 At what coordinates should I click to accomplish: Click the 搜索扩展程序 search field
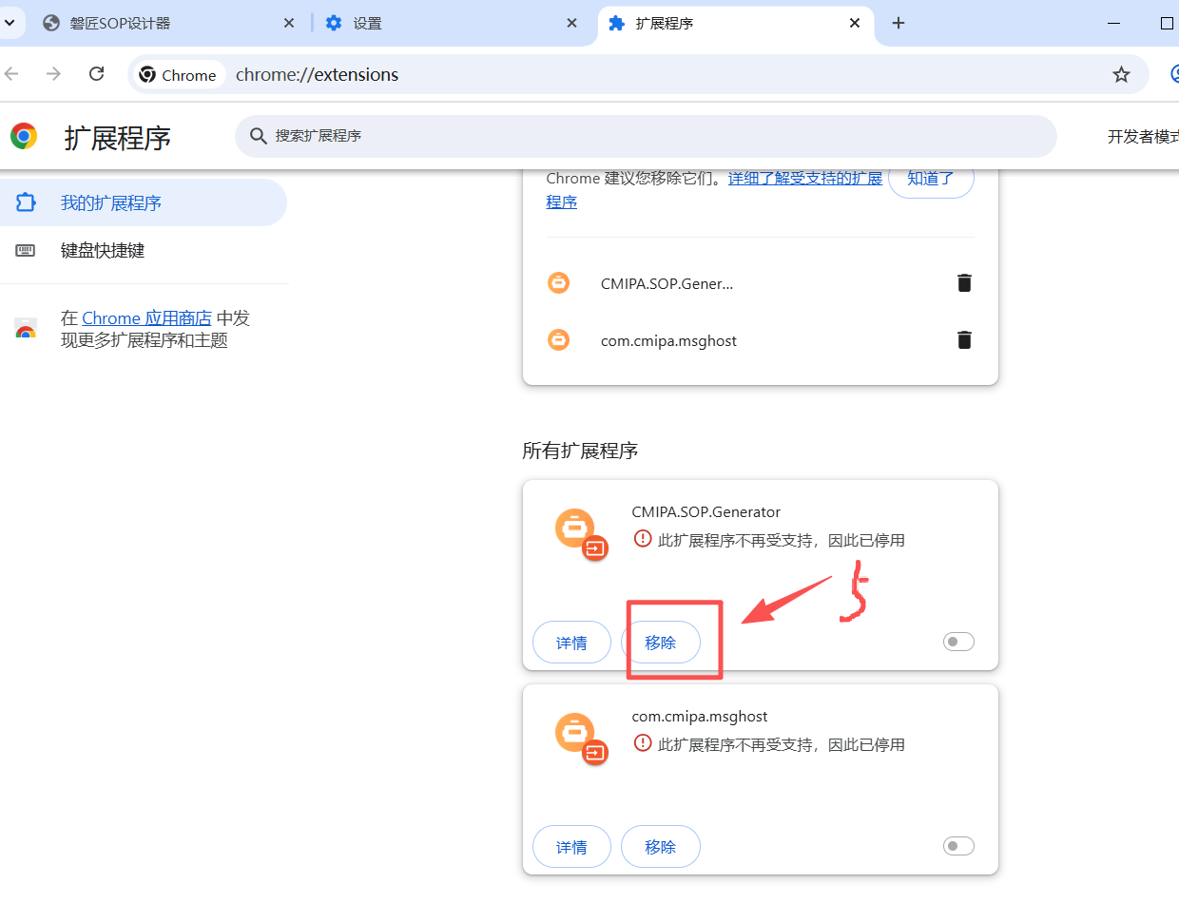[x=646, y=136]
